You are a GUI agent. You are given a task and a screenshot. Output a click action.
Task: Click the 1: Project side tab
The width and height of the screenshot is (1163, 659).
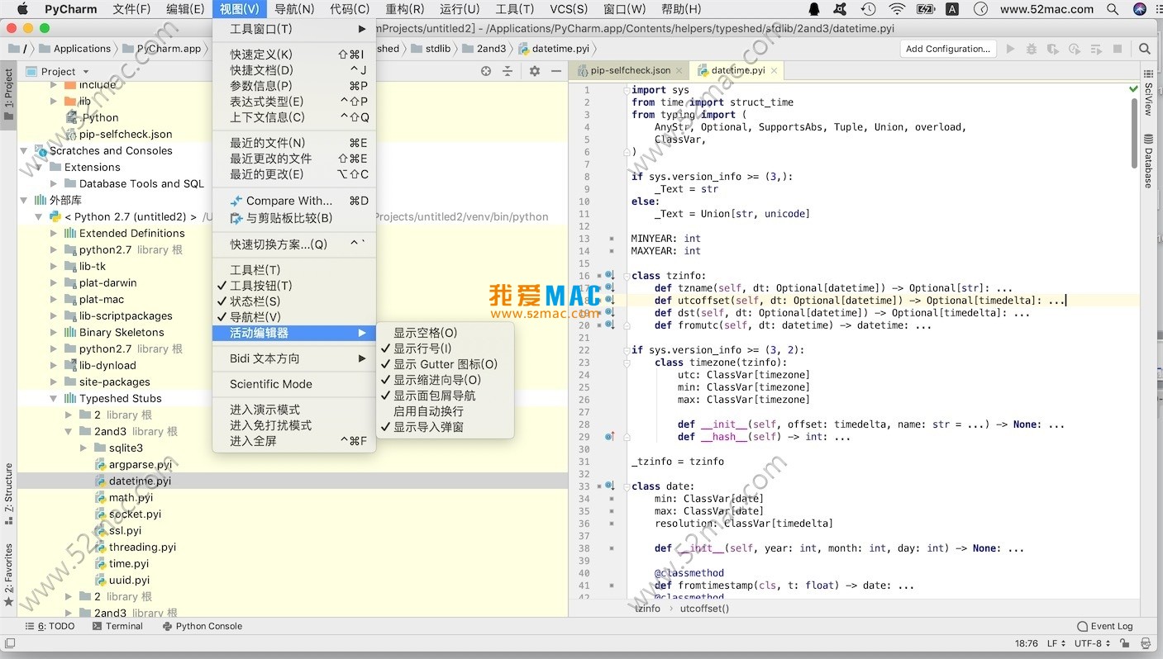8,95
